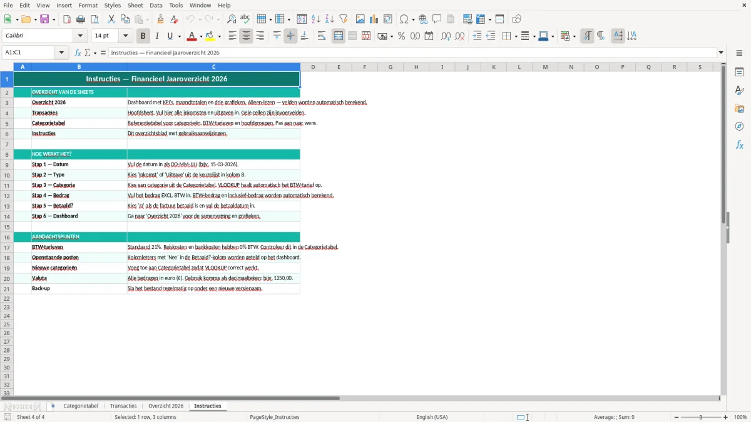
Task: Insert an image
Action: [x=360, y=19]
